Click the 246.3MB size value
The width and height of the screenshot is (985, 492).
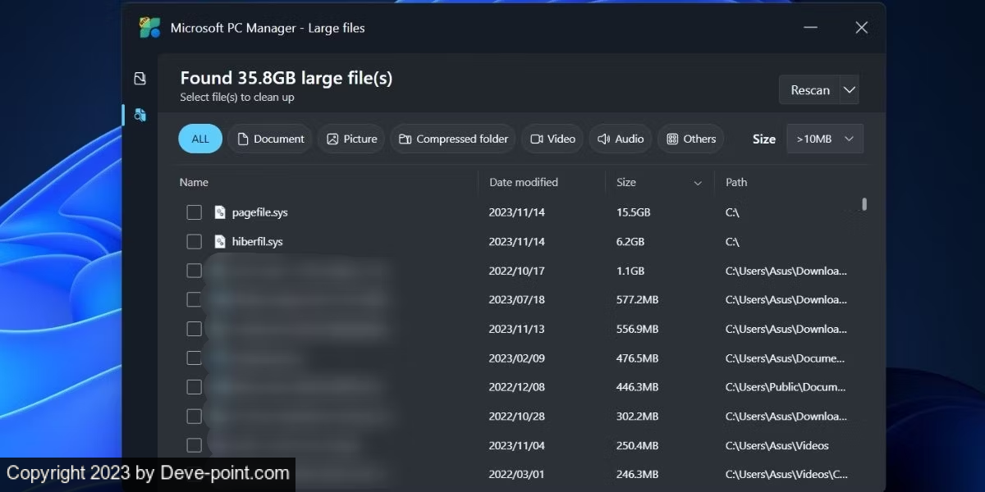[637, 475]
